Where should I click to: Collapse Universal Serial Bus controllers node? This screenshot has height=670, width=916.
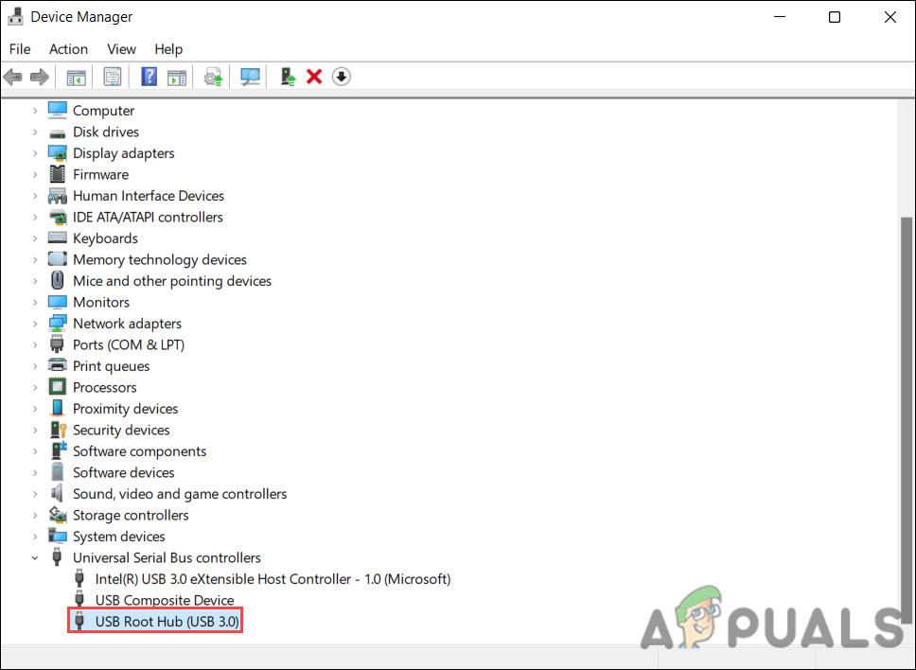[x=35, y=557]
